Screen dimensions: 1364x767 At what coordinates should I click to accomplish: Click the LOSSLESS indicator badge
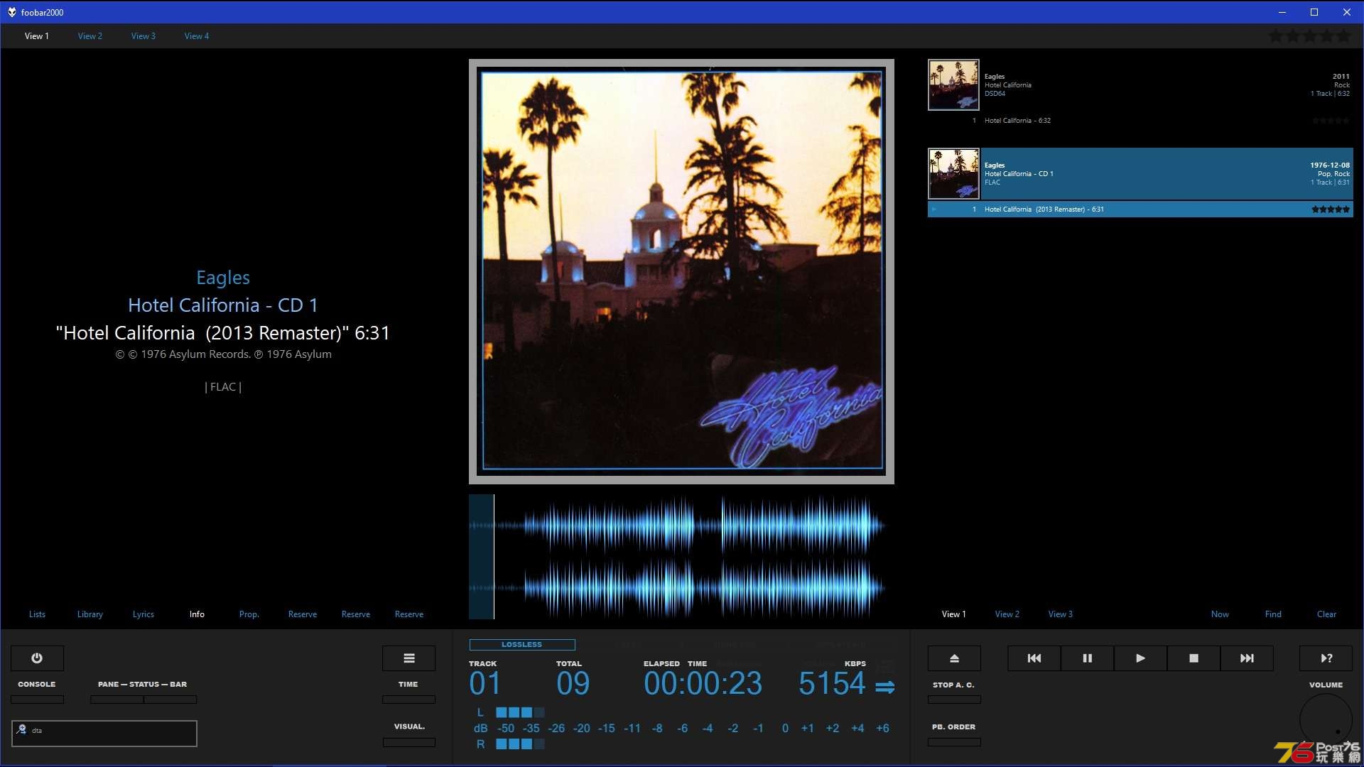522,645
